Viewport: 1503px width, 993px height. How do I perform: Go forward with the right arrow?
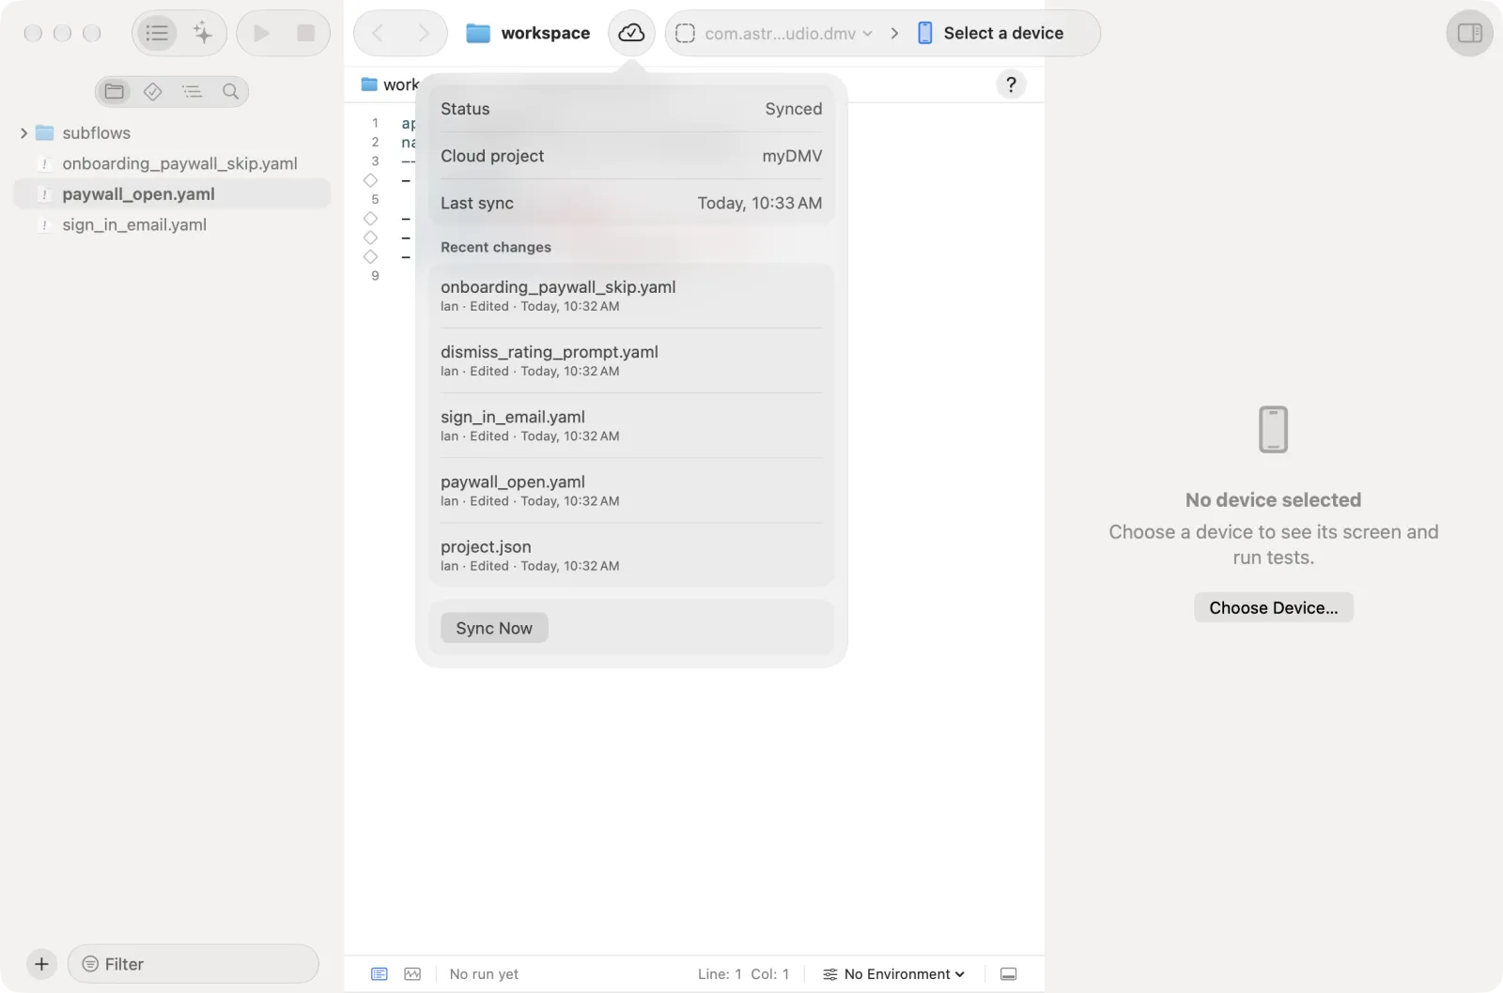click(x=424, y=34)
